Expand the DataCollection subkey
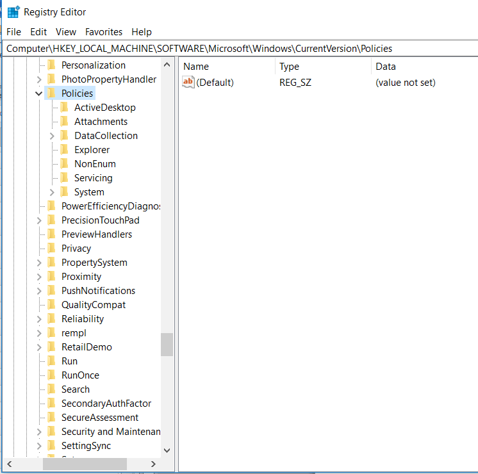Screen dimensions: 478x474 point(52,136)
